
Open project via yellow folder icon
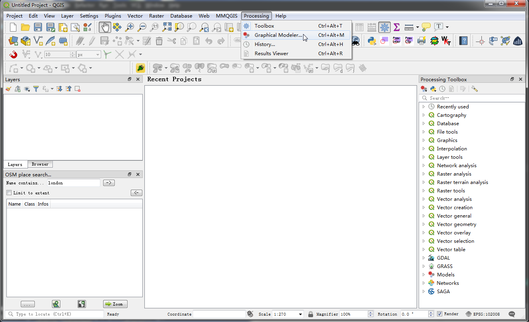(26, 27)
